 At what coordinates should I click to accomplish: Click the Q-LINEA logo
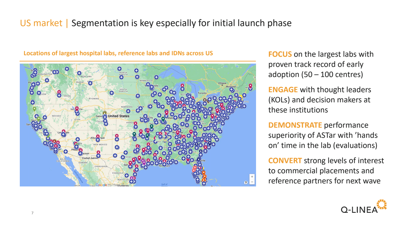click(364, 206)
